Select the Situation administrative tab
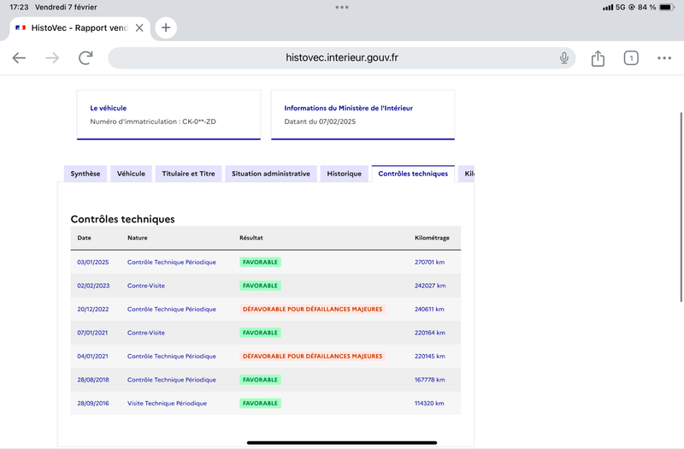The height and width of the screenshot is (449, 684). click(x=271, y=174)
